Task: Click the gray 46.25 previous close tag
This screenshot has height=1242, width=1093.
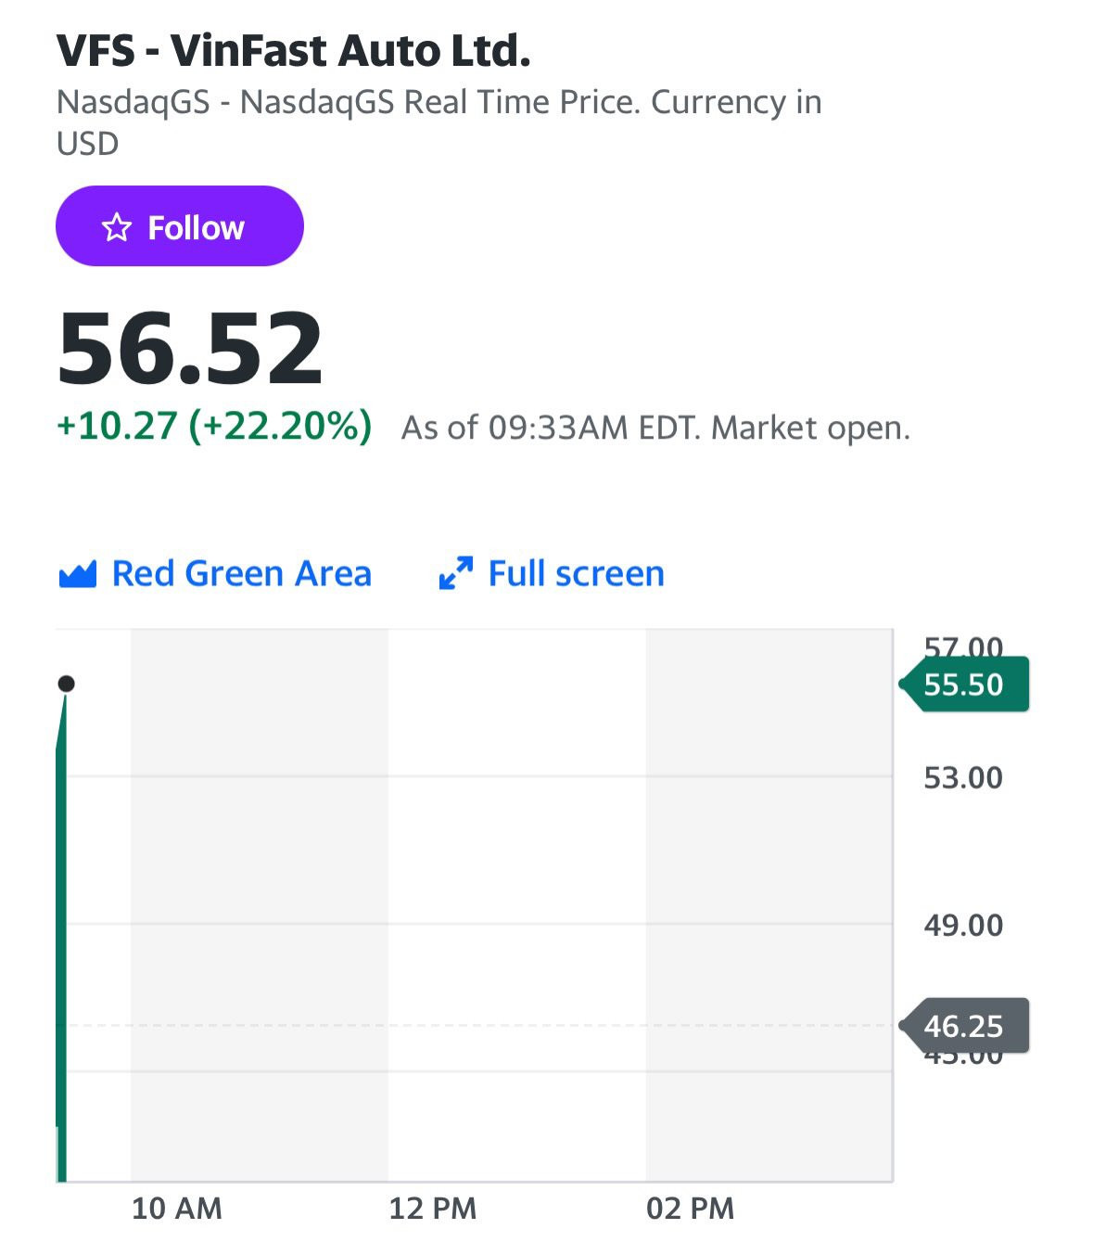Action: 964,1026
